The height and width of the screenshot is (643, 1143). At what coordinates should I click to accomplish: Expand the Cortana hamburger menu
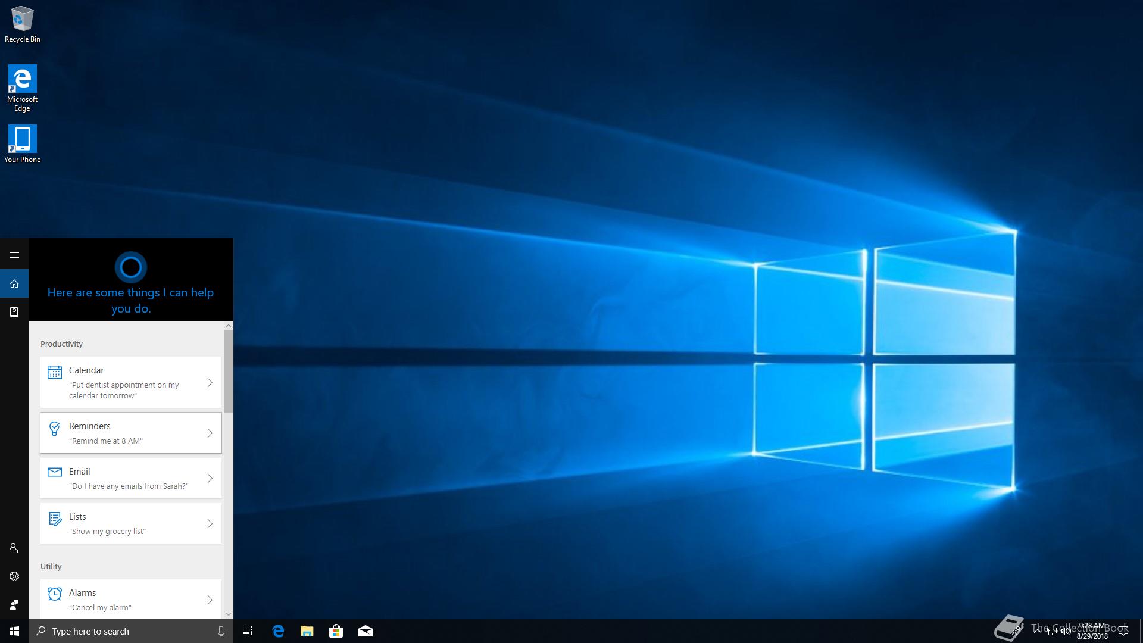[x=14, y=255]
